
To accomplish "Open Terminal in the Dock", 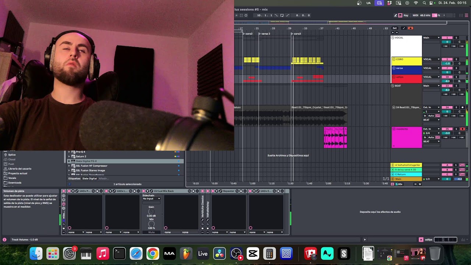I will pyautogui.click(x=119, y=254).
